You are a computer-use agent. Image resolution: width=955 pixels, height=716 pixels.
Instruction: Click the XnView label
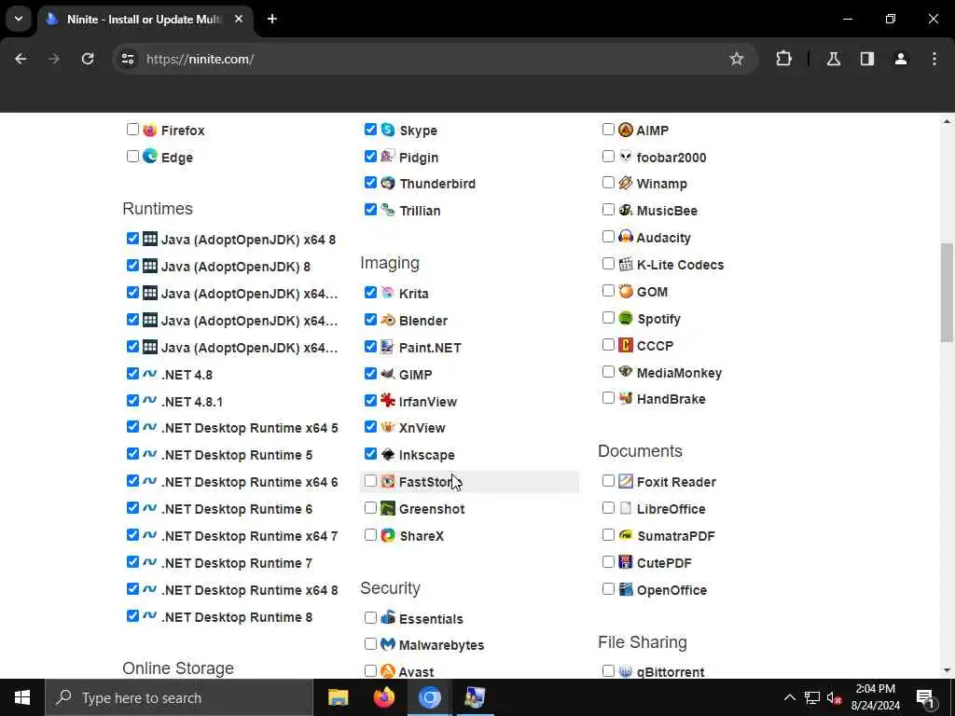click(x=422, y=428)
